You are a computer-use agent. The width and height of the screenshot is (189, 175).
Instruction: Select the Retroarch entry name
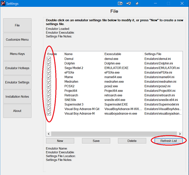coord(71,95)
